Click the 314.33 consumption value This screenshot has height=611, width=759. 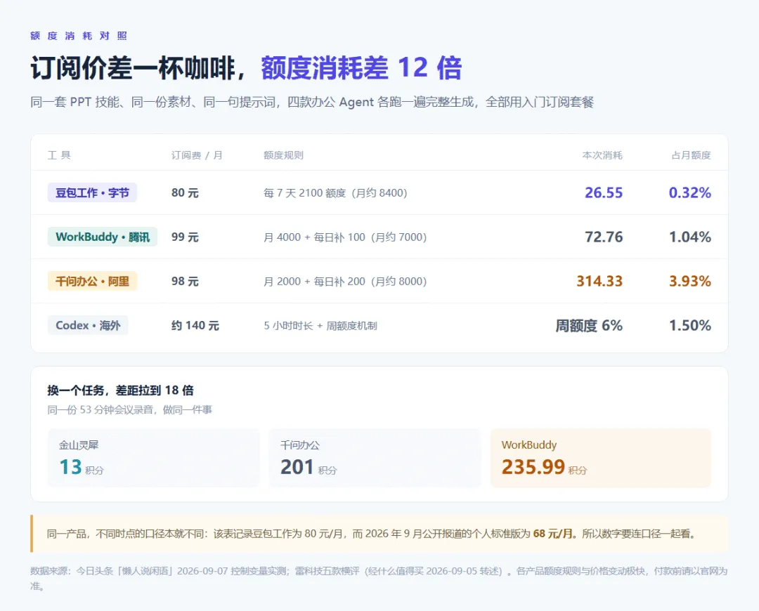[x=599, y=281]
